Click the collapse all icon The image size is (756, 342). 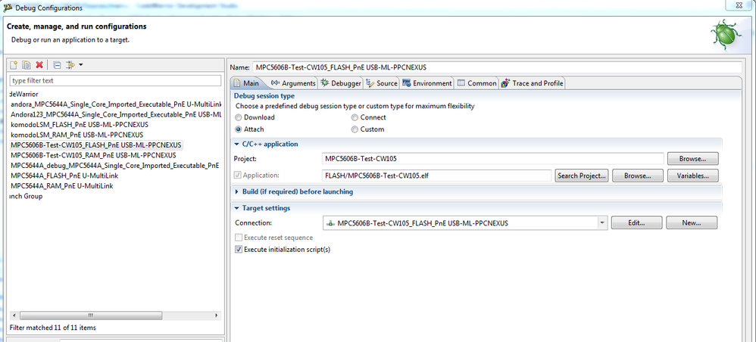(57, 65)
